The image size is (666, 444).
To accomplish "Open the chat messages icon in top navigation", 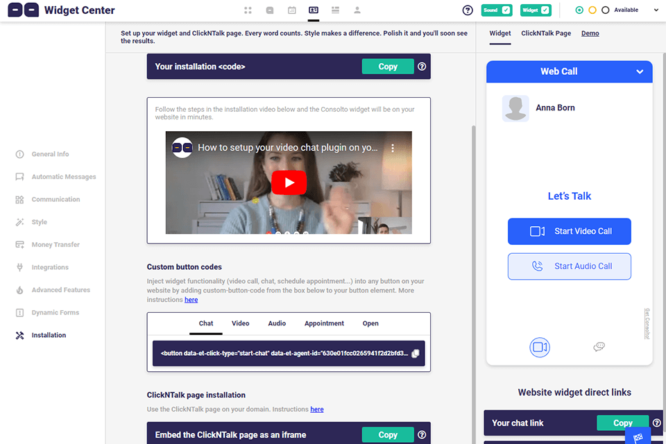I will (270, 10).
